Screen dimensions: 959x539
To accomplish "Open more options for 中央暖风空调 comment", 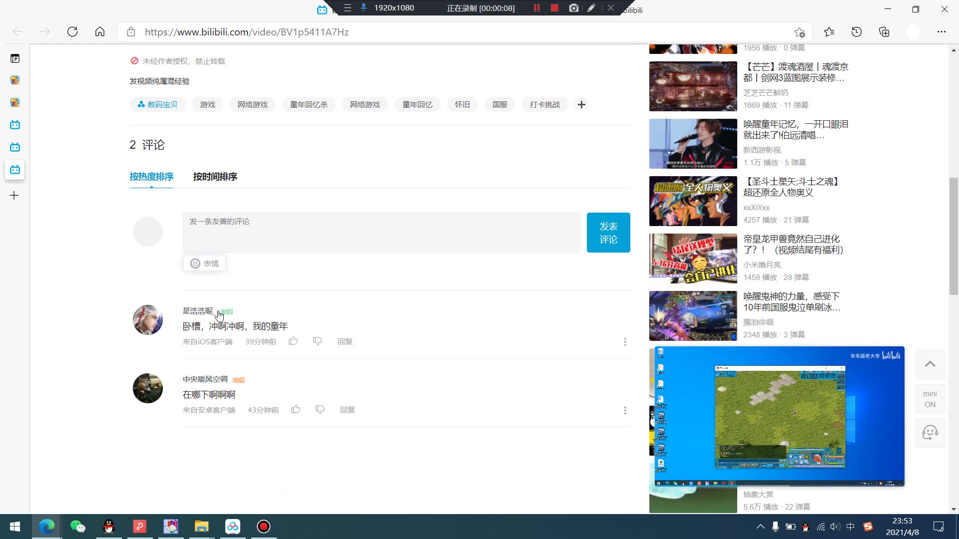I will click(625, 410).
